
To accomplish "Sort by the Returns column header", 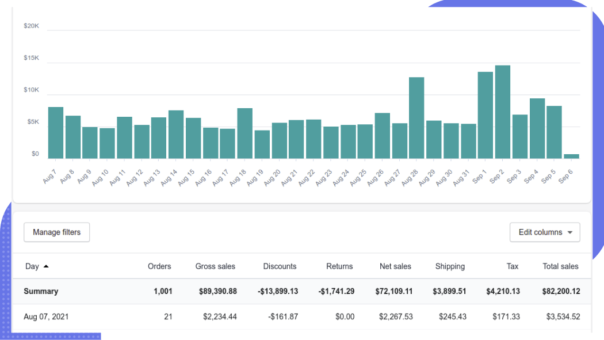I will click(x=339, y=266).
